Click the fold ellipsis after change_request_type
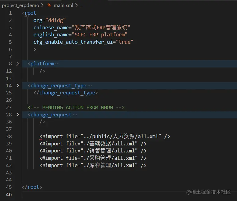The image size is (237, 201). [x=89, y=86]
